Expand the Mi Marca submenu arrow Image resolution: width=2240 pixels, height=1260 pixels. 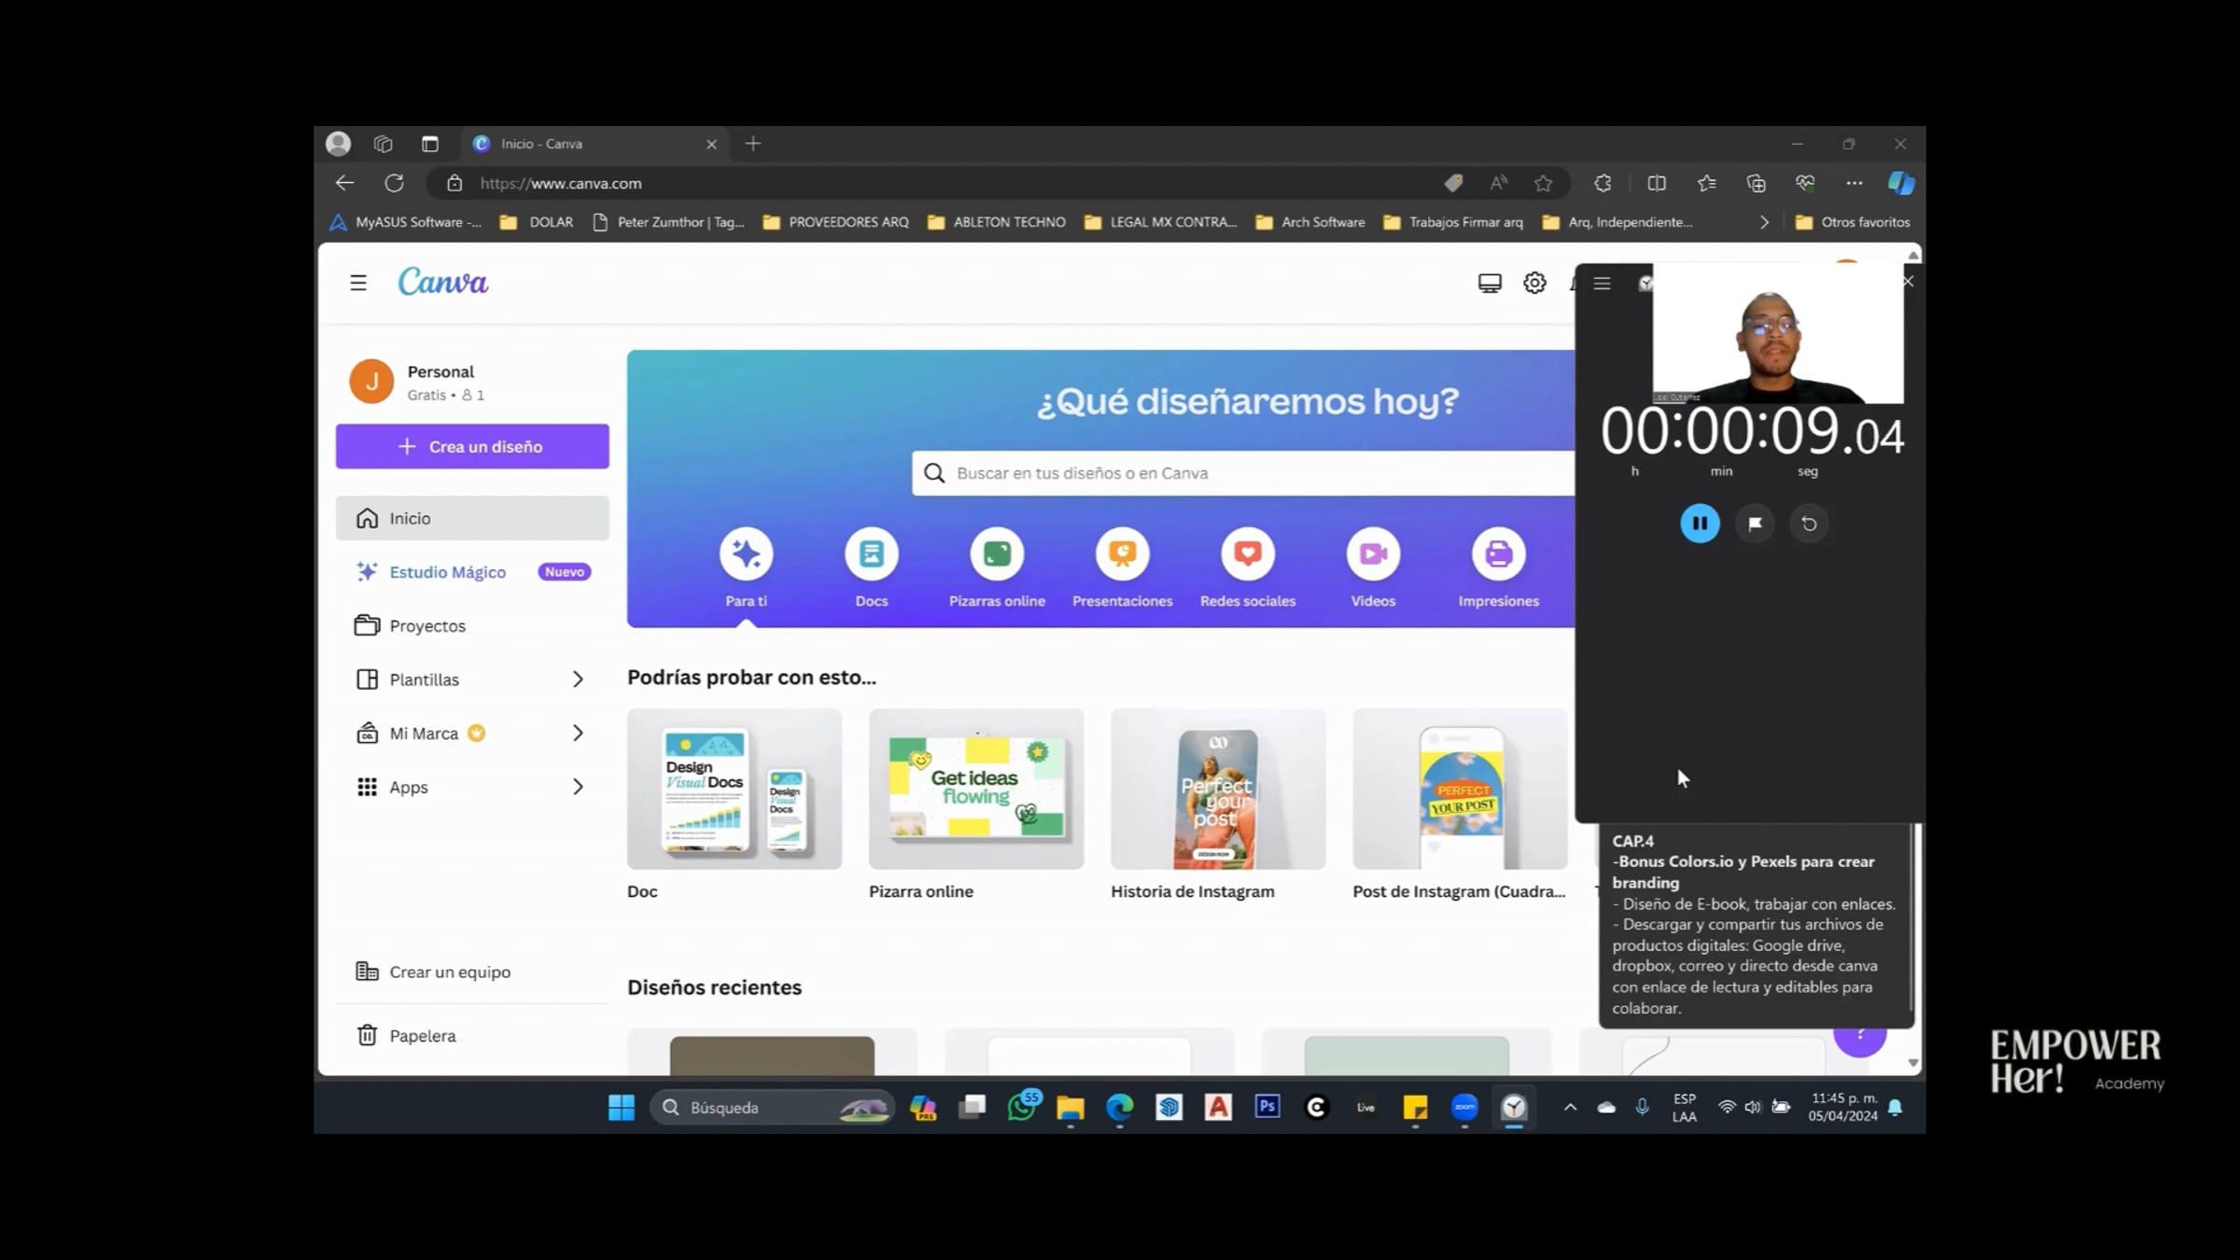click(578, 734)
